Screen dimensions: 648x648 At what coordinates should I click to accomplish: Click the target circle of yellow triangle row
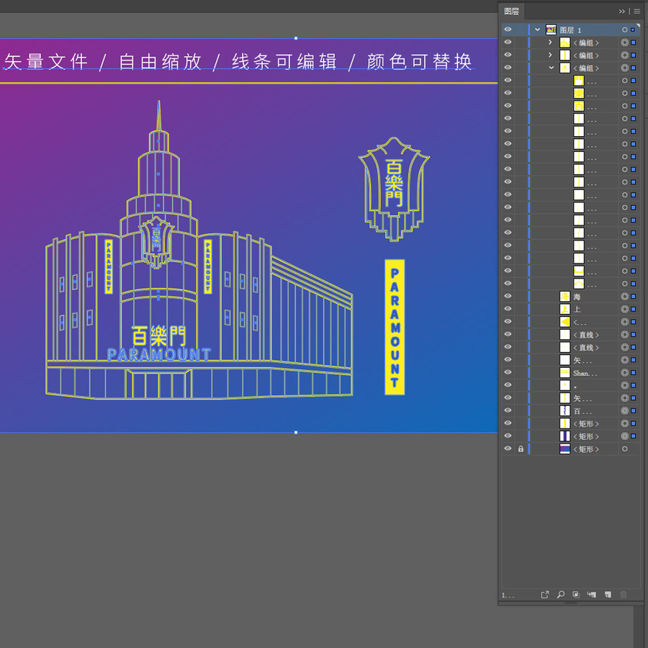pos(624,322)
